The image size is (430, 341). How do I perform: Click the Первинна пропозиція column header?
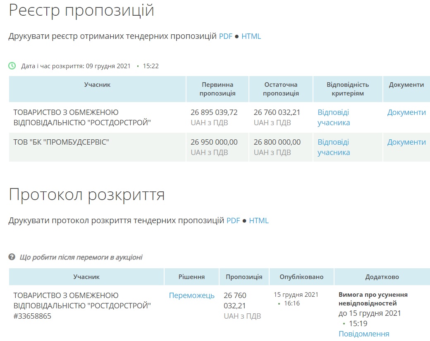pyautogui.click(x=217, y=89)
